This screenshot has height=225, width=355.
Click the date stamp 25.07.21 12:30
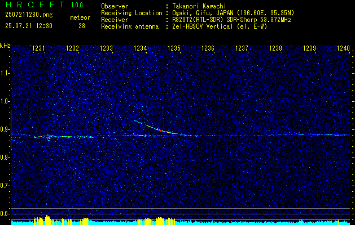[x=29, y=26]
